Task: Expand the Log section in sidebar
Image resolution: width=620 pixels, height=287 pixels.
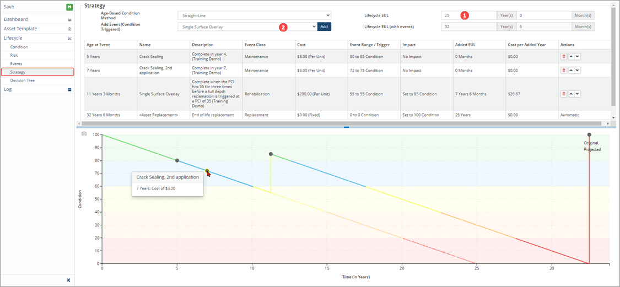Action: pyautogui.click(x=69, y=89)
